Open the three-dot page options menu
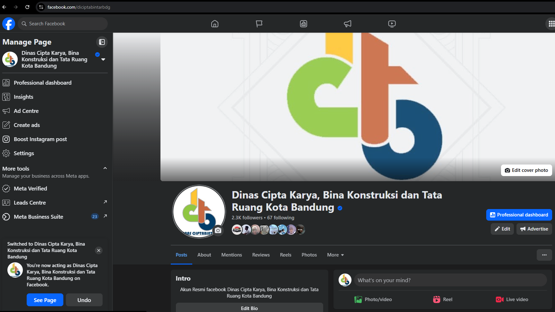Image resolution: width=555 pixels, height=312 pixels. (x=544, y=255)
